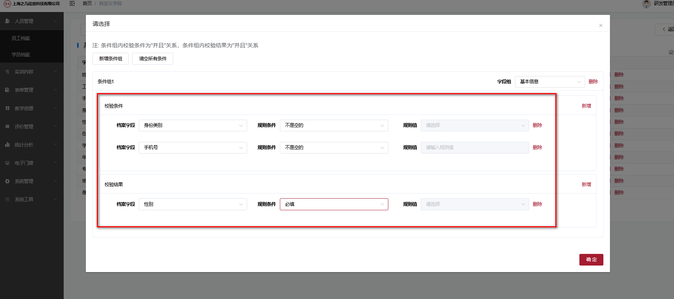Expand the 教学资源 menu

point(32,108)
